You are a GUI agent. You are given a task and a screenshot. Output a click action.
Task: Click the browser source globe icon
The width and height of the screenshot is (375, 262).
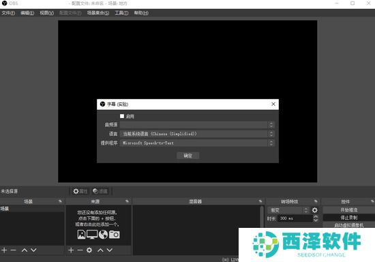pos(104,235)
